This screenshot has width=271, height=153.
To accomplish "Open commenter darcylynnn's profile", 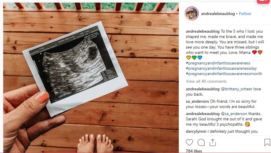I will click(x=196, y=131).
